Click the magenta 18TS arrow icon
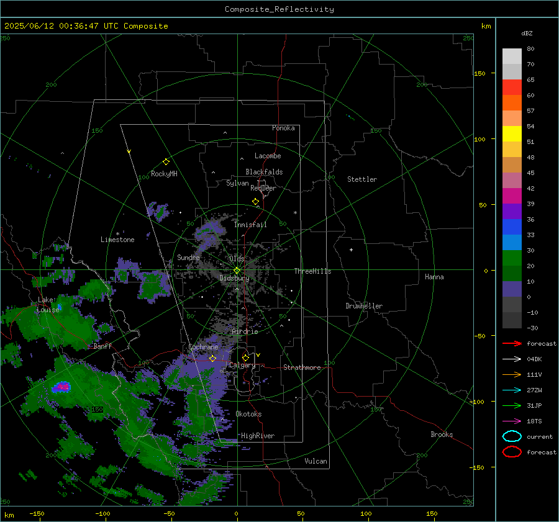559x522 pixels. [512, 421]
